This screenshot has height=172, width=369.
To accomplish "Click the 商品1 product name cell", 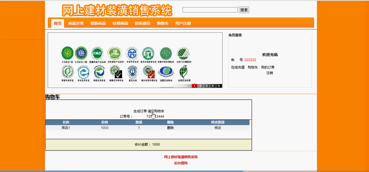I will (66, 128).
